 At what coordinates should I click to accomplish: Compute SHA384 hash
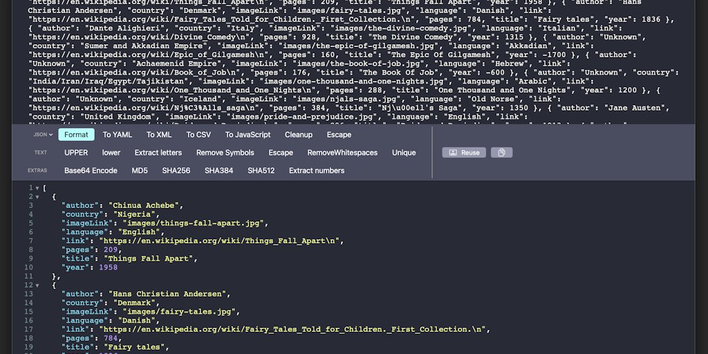point(219,171)
